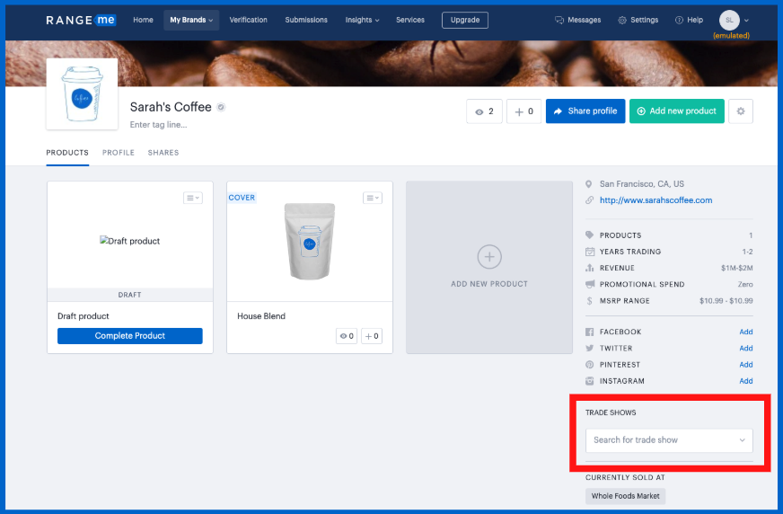Click the MSRP Range dollar icon

pos(589,301)
